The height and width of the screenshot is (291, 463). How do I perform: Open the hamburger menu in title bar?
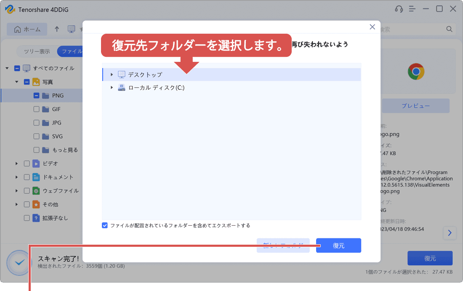click(x=412, y=9)
